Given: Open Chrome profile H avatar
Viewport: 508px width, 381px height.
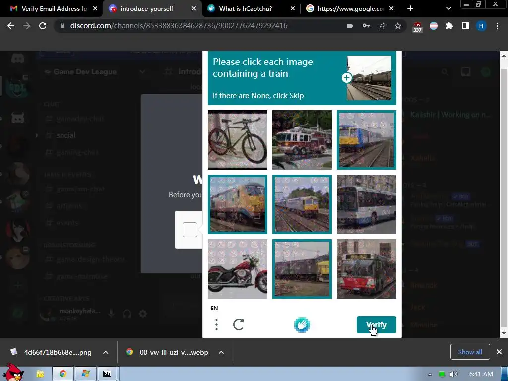Looking at the screenshot, I should click(481, 26).
